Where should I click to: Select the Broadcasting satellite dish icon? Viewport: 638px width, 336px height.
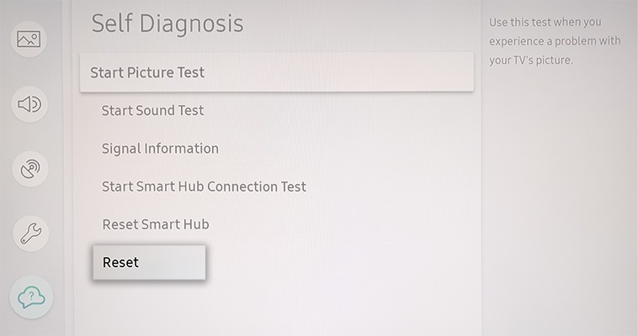30,169
